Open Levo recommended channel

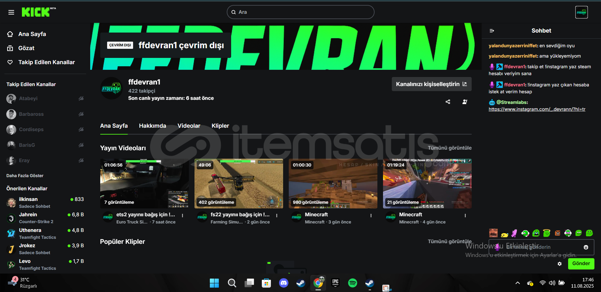tap(45, 264)
